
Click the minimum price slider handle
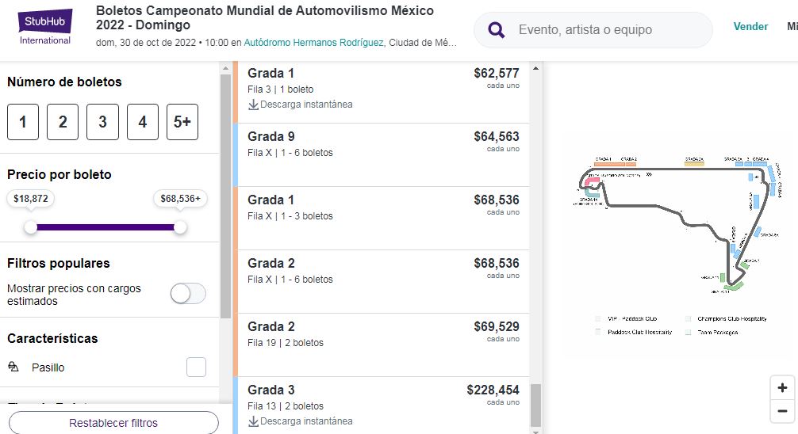(x=31, y=227)
